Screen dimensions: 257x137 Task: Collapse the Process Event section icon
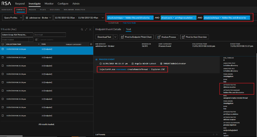click(96, 59)
